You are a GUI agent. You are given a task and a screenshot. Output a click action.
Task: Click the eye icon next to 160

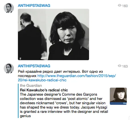click(119, 5)
